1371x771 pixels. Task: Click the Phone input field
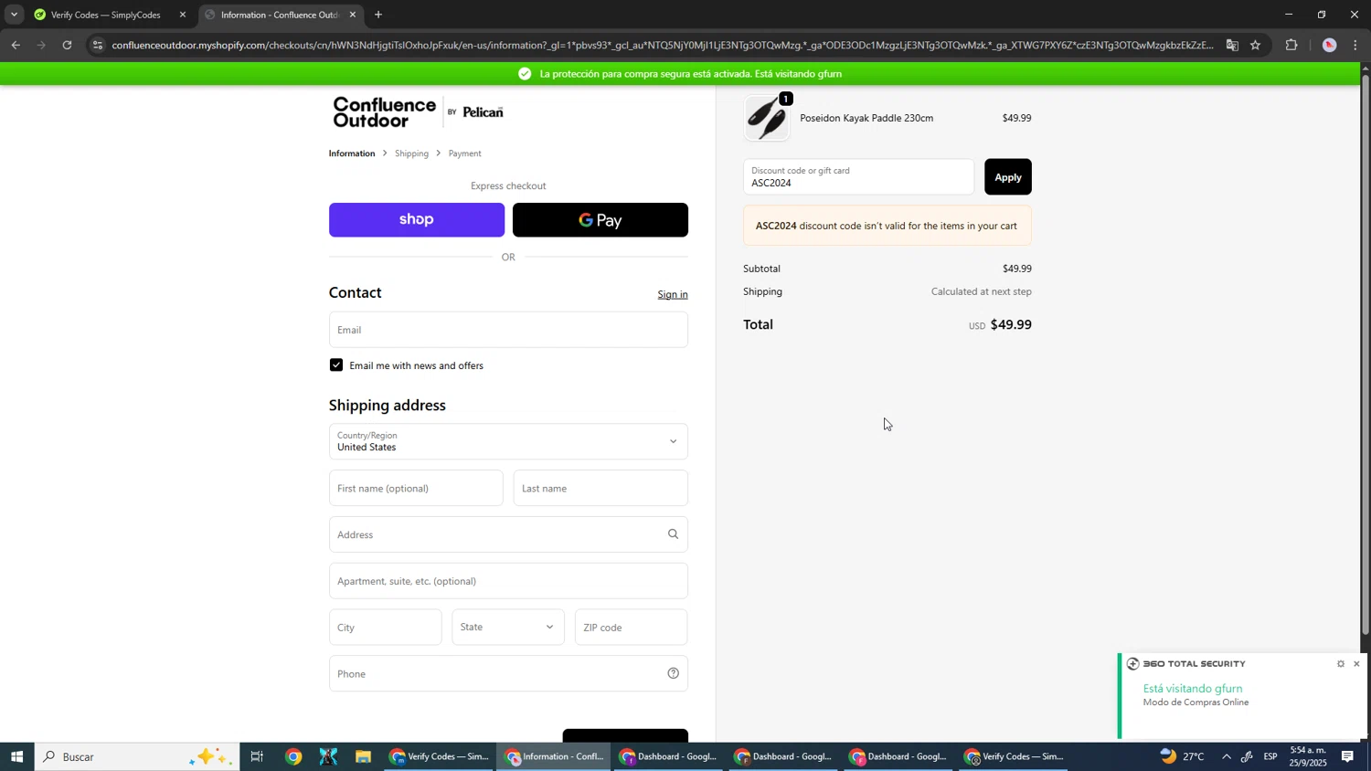(x=508, y=674)
